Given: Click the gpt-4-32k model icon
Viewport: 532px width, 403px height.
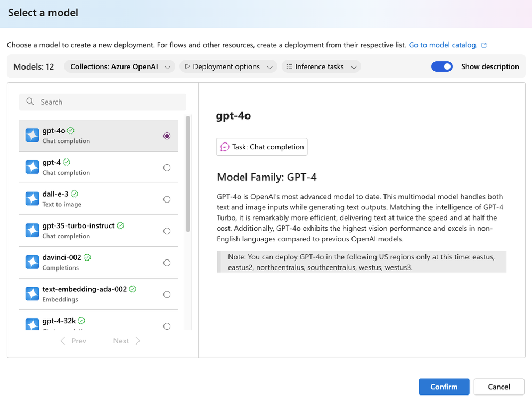Looking at the screenshot, I should pyautogui.click(x=32, y=324).
